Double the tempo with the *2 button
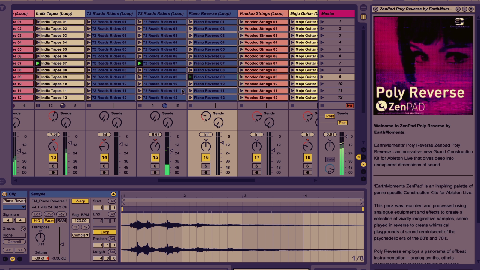Screen dimensions: 480x270 85,227
